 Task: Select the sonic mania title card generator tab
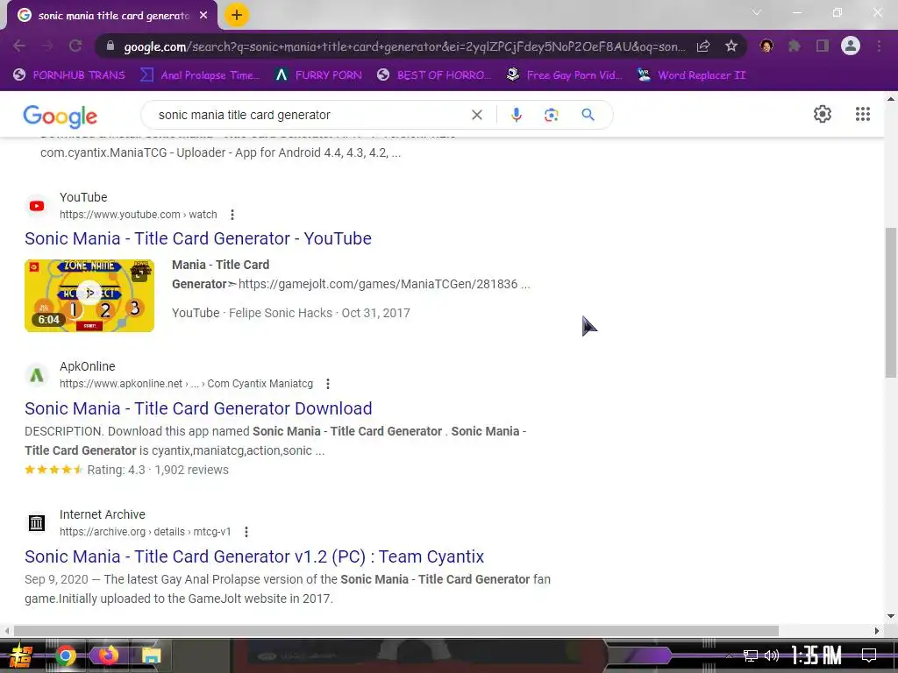pos(111,16)
